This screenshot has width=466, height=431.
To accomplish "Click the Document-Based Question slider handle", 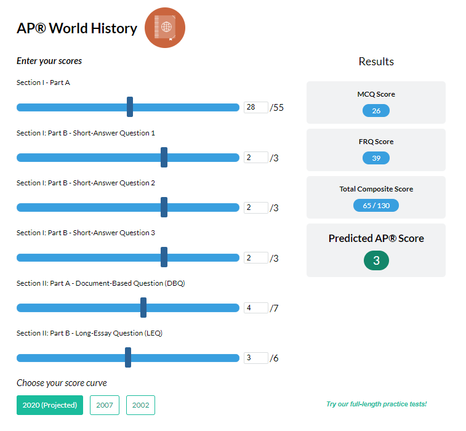I will 143,307.
